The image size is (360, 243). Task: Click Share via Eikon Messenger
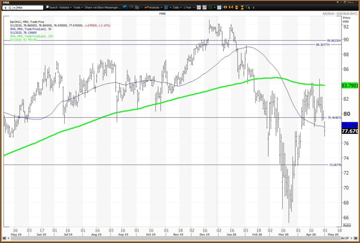103,8
